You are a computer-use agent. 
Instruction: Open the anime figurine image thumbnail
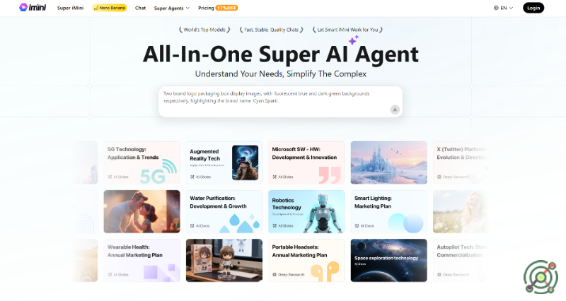[x=224, y=260]
